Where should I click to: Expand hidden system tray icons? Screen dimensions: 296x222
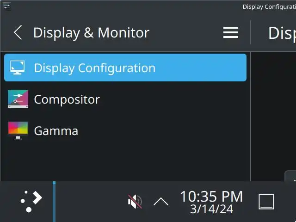pos(160,201)
